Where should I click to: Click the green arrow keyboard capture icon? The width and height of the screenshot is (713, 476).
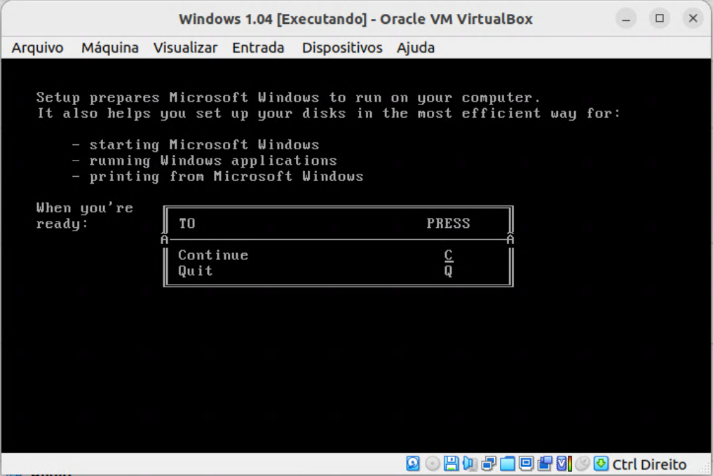coord(601,463)
